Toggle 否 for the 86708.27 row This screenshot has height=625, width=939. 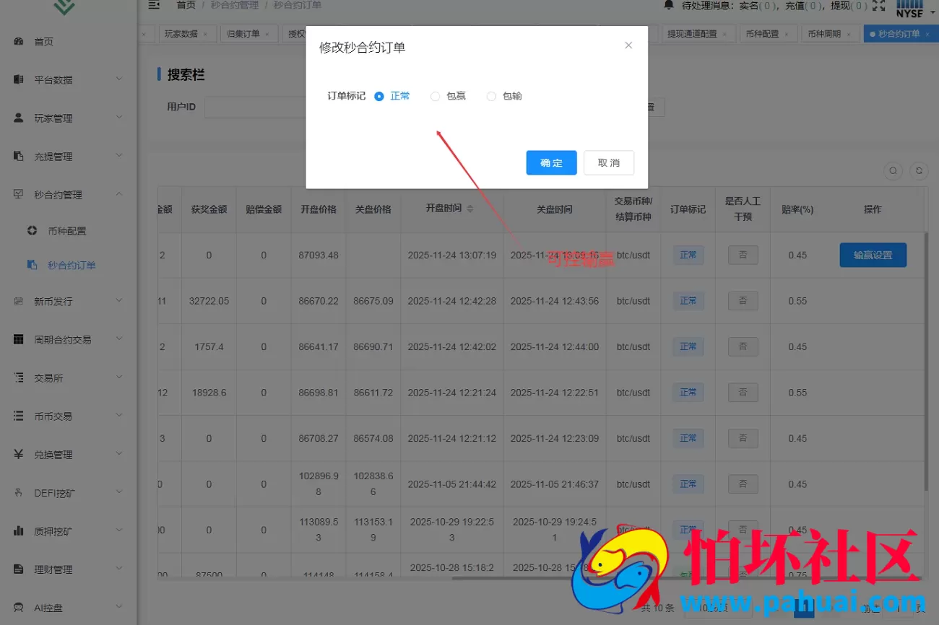[x=743, y=438]
